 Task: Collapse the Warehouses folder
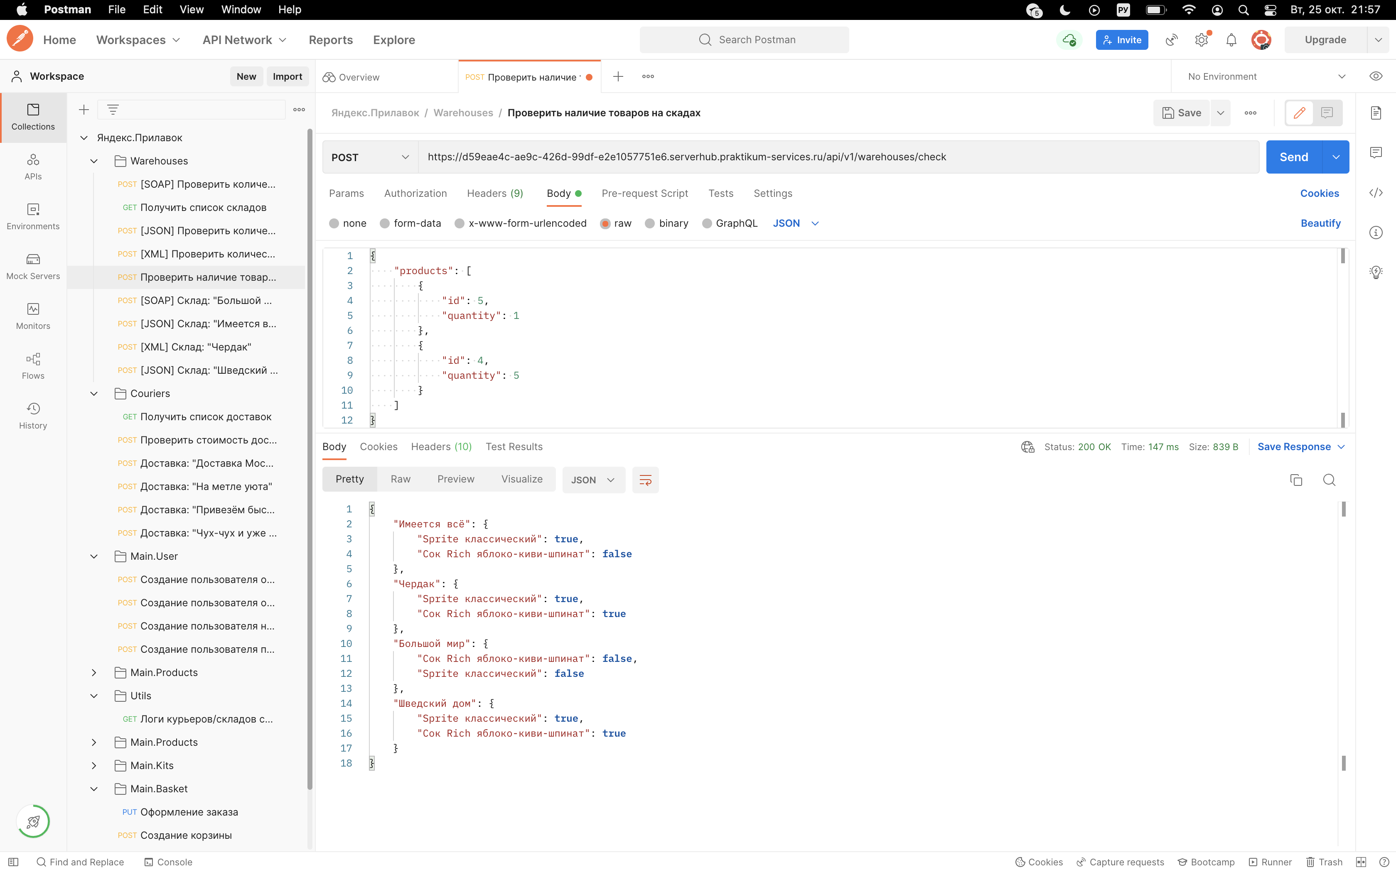94,160
